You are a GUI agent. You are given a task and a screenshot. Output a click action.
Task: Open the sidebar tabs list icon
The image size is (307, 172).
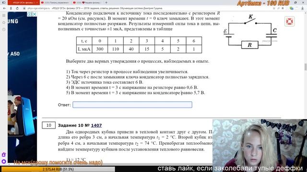pyautogui.click(x=4, y=15)
